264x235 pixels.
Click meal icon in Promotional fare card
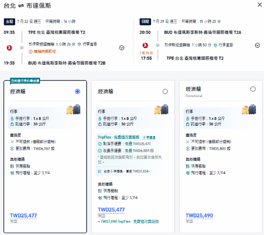188,166
